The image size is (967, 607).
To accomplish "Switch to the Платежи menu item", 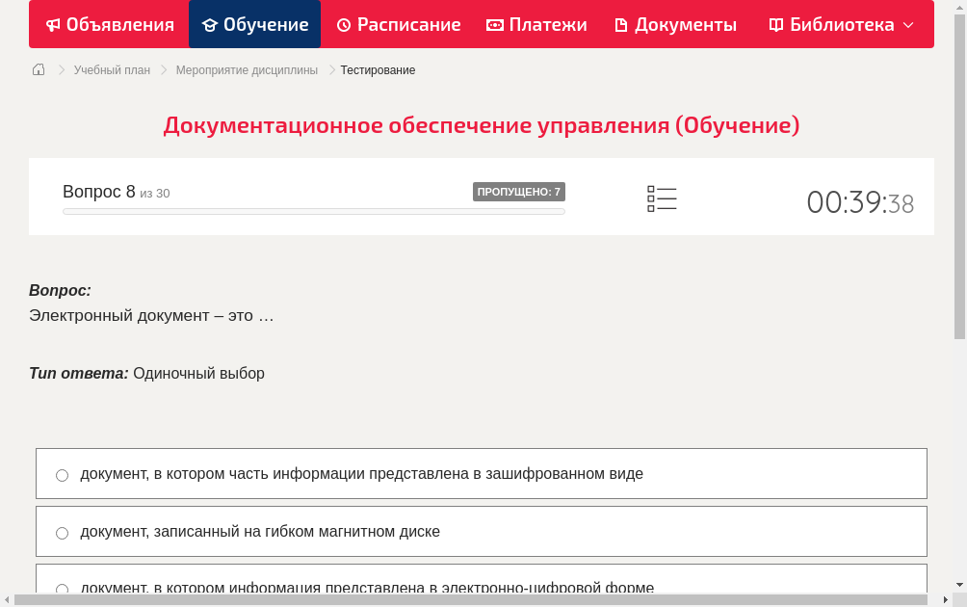I will [x=536, y=24].
